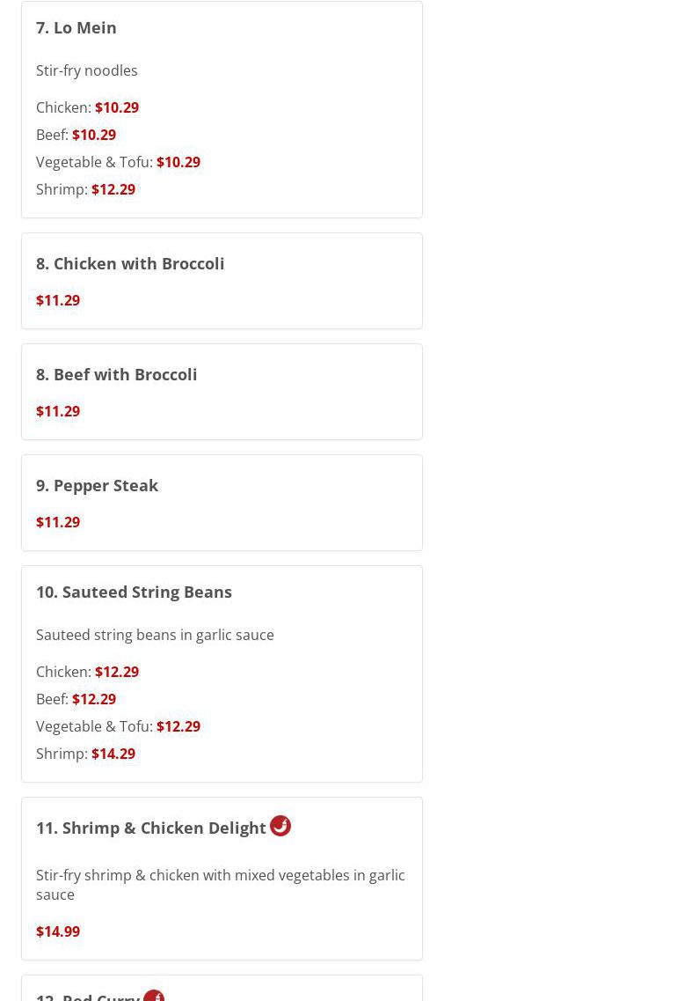Select 8. Chicken with Broccoli
677x1001 pixels.
click(130, 263)
